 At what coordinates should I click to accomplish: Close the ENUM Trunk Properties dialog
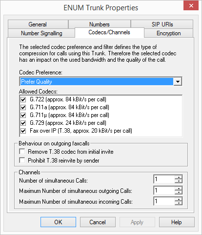point(191,6)
